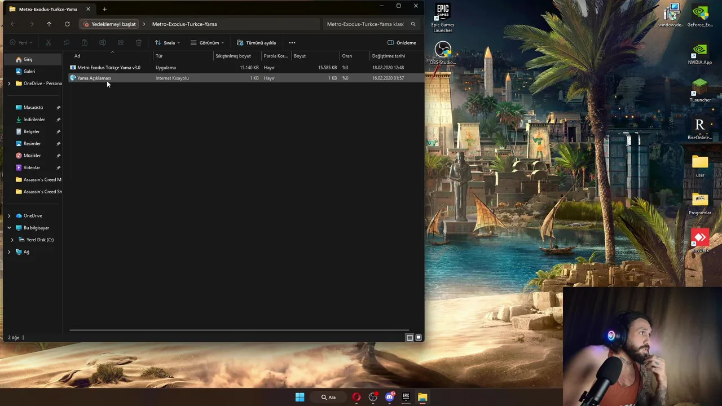This screenshot has height=406, width=722.
Task: Open OBS Studio desktop shortcut
Action: [x=443, y=52]
